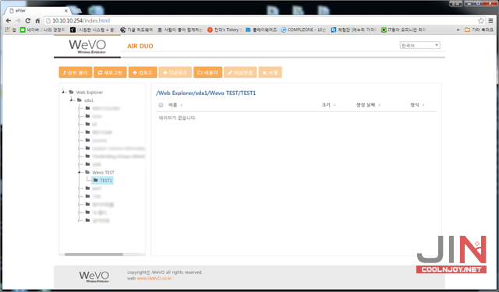The width and height of the screenshot is (499, 292).
Task: Click the path text /Web Explorer/sda1/Wevo TEST/TEST1
Action: coord(206,93)
